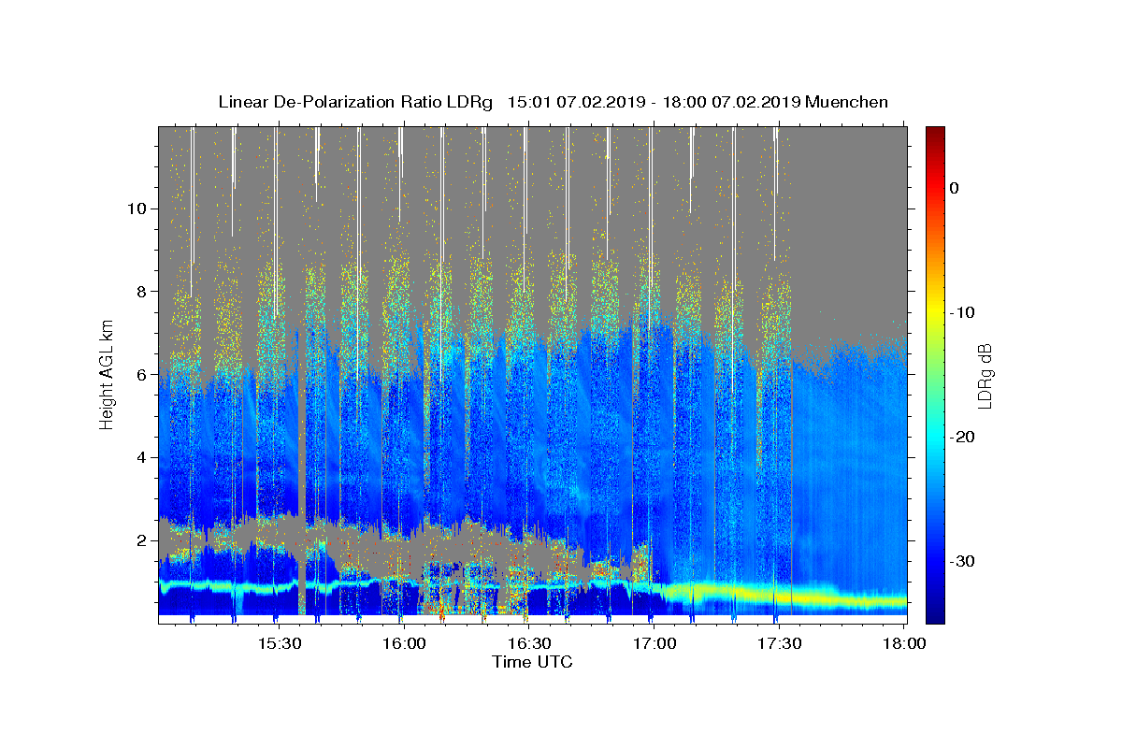This screenshot has width=1122, height=748.
Task: Click the '18:00' time tick label
Action: click(903, 643)
